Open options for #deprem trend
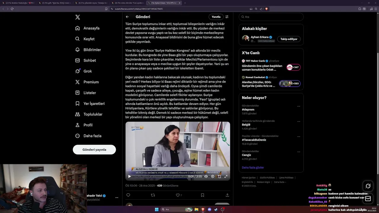The width and height of the screenshot is (379, 213). (x=298, y=106)
